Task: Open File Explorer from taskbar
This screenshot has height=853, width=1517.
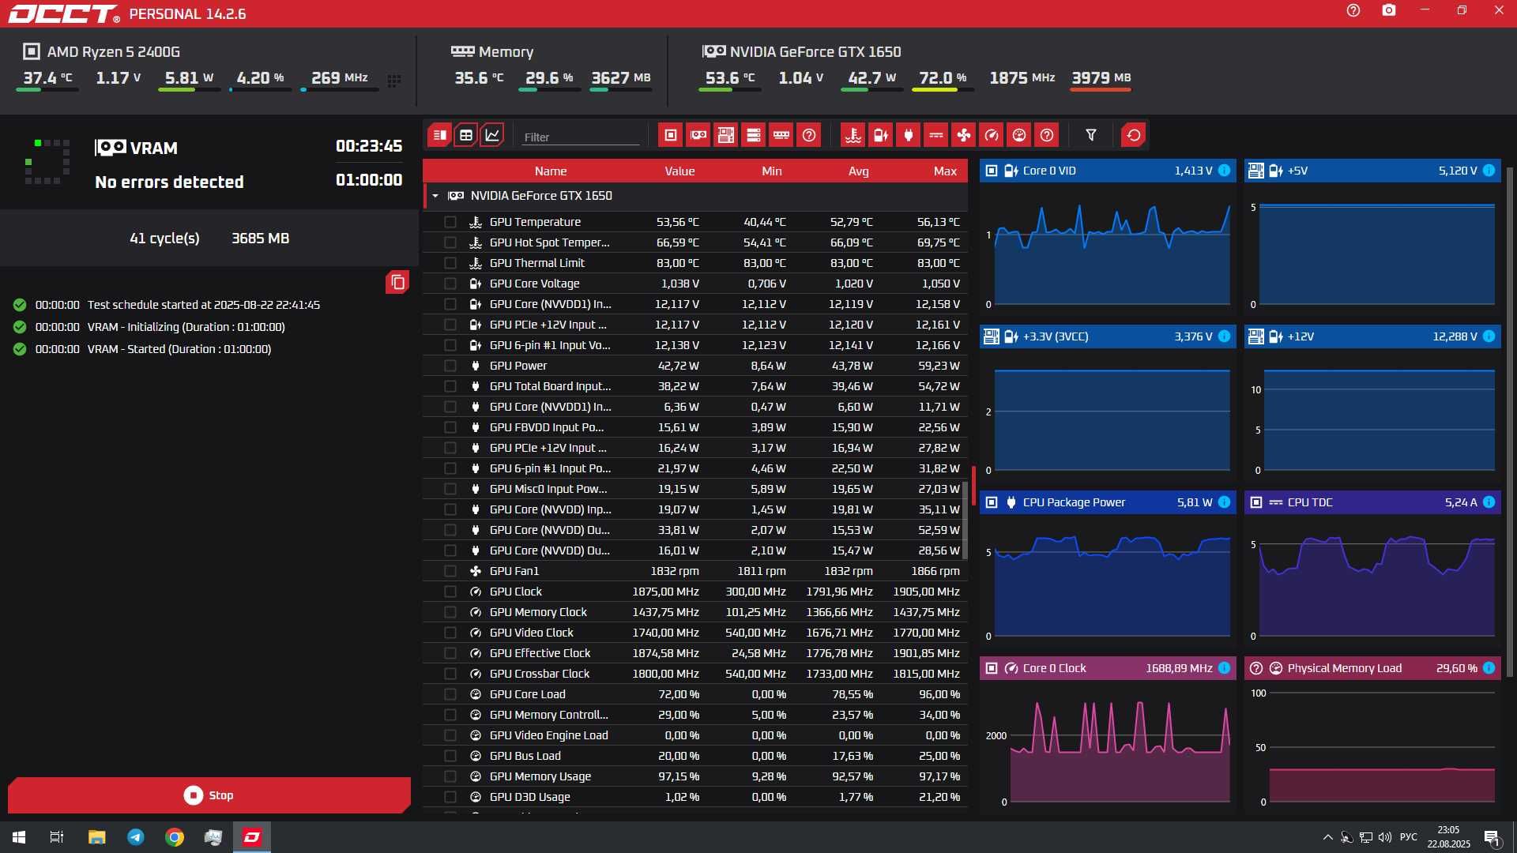Action: [x=96, y=837]
